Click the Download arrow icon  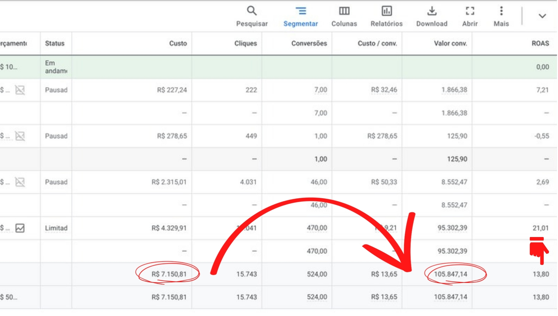click(432, 11)
